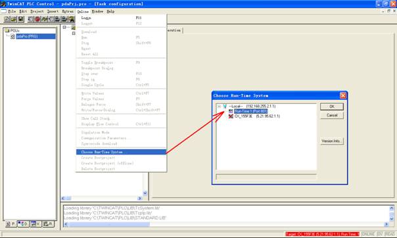
Task: Open the POUs tab icon at bottom
Action: [11, 224]
